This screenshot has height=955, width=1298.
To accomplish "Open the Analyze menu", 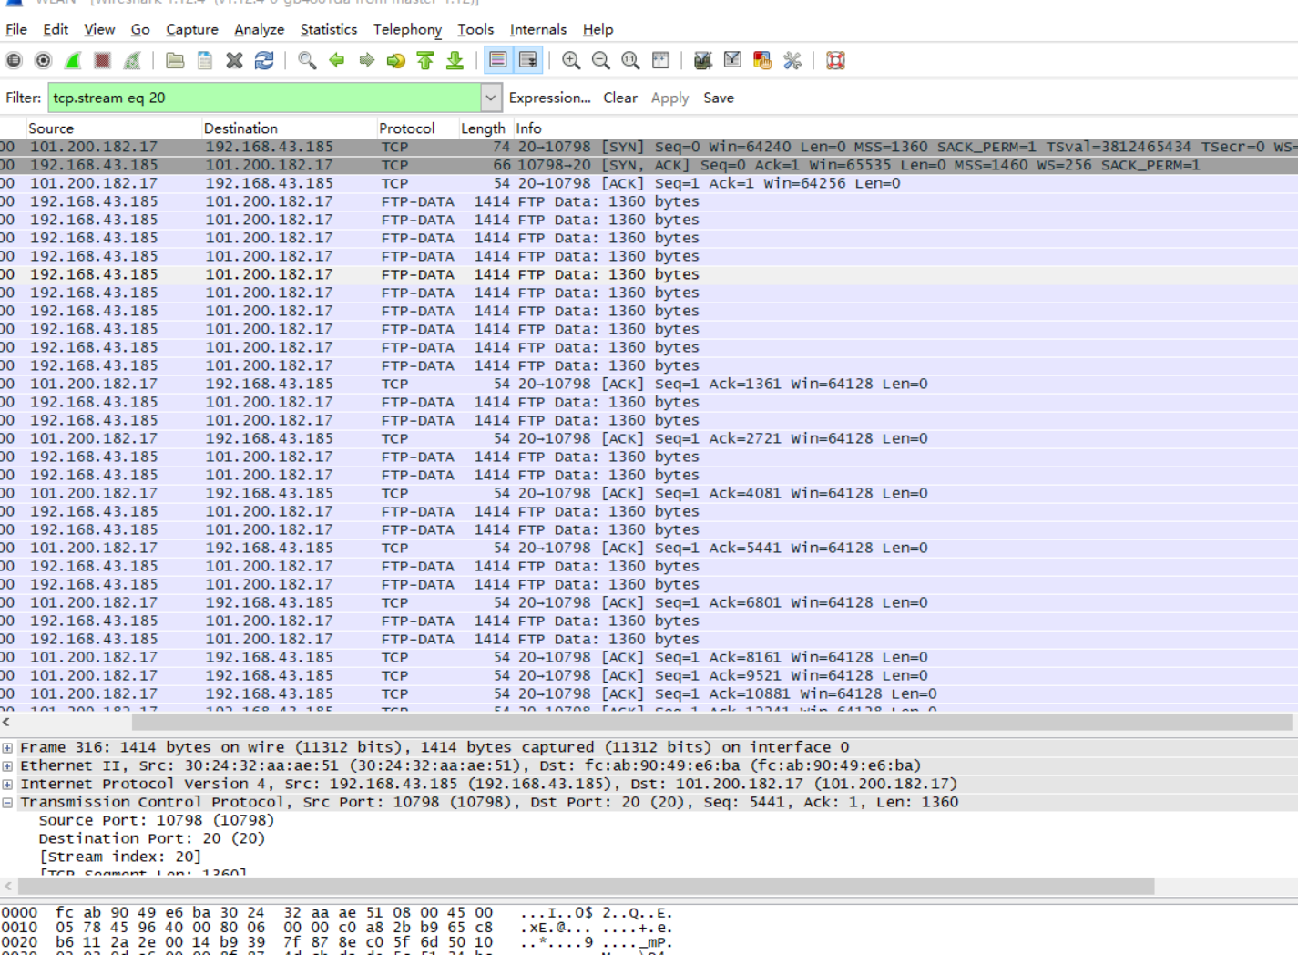I will [x=260, y=29].
